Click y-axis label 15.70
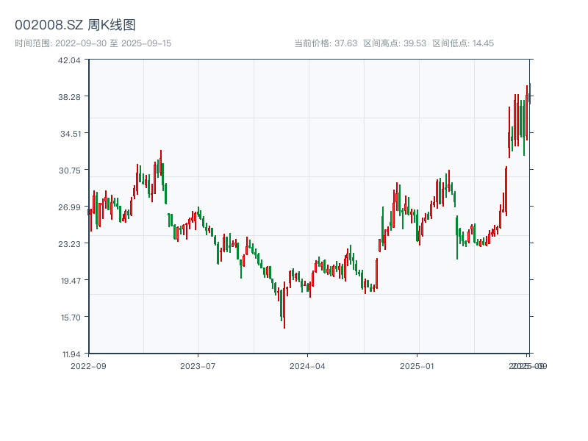 point(71,318)
